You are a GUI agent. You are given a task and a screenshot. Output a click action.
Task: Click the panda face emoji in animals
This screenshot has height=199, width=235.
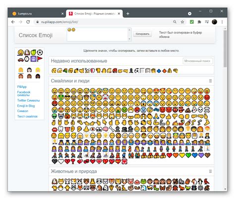99,182
